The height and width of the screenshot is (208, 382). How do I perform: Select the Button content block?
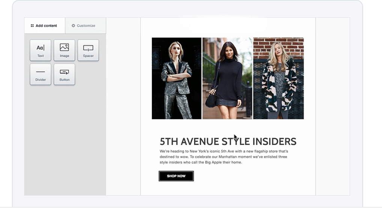pos(64,74)
